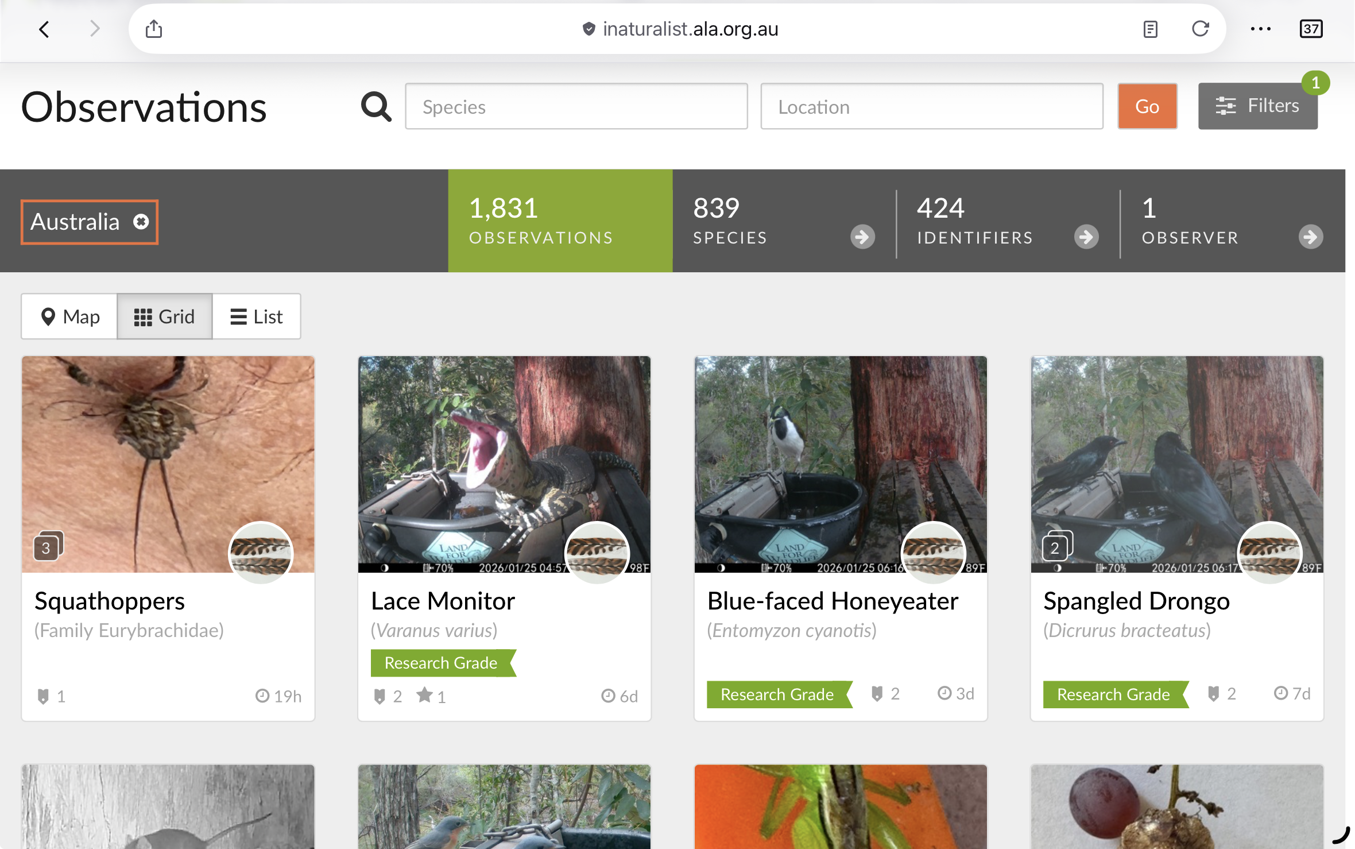Click the 3d timestamp on Blue-faced Honeyeater

pos(956,693)
